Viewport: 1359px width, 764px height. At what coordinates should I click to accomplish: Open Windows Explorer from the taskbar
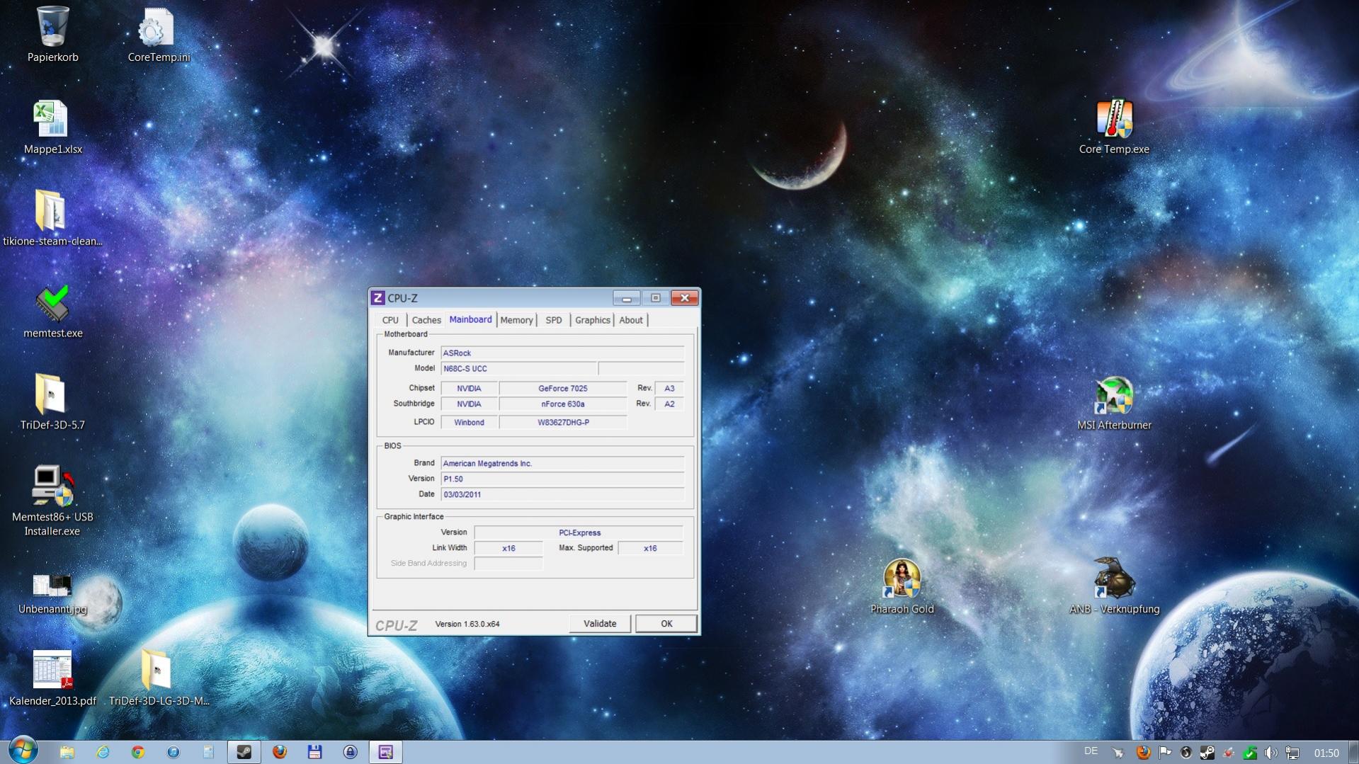(67, 752)
